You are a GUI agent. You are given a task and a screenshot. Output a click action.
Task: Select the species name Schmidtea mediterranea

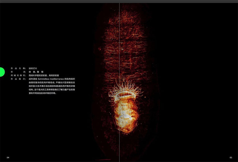tap(51, 79)
